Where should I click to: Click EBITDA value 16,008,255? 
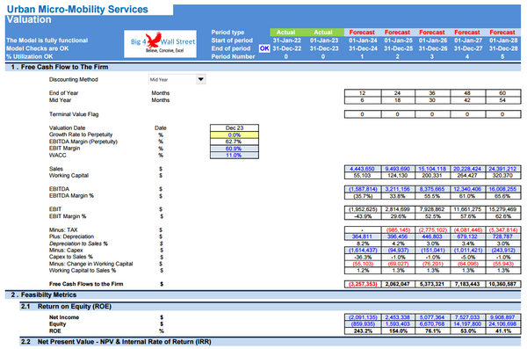tap(502, 189)
